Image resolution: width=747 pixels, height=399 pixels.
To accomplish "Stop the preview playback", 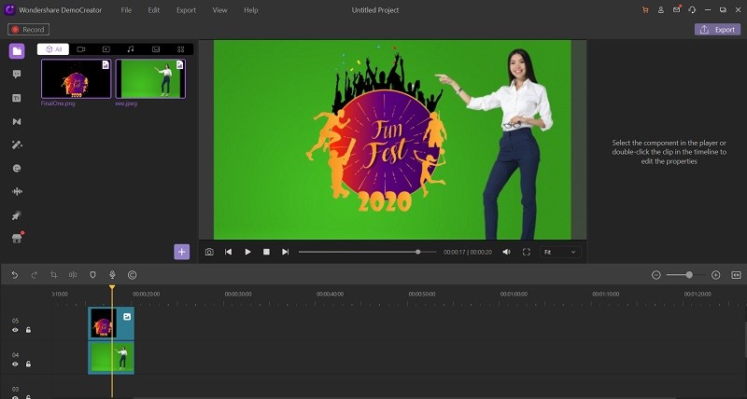I will [x=267, y=252].
